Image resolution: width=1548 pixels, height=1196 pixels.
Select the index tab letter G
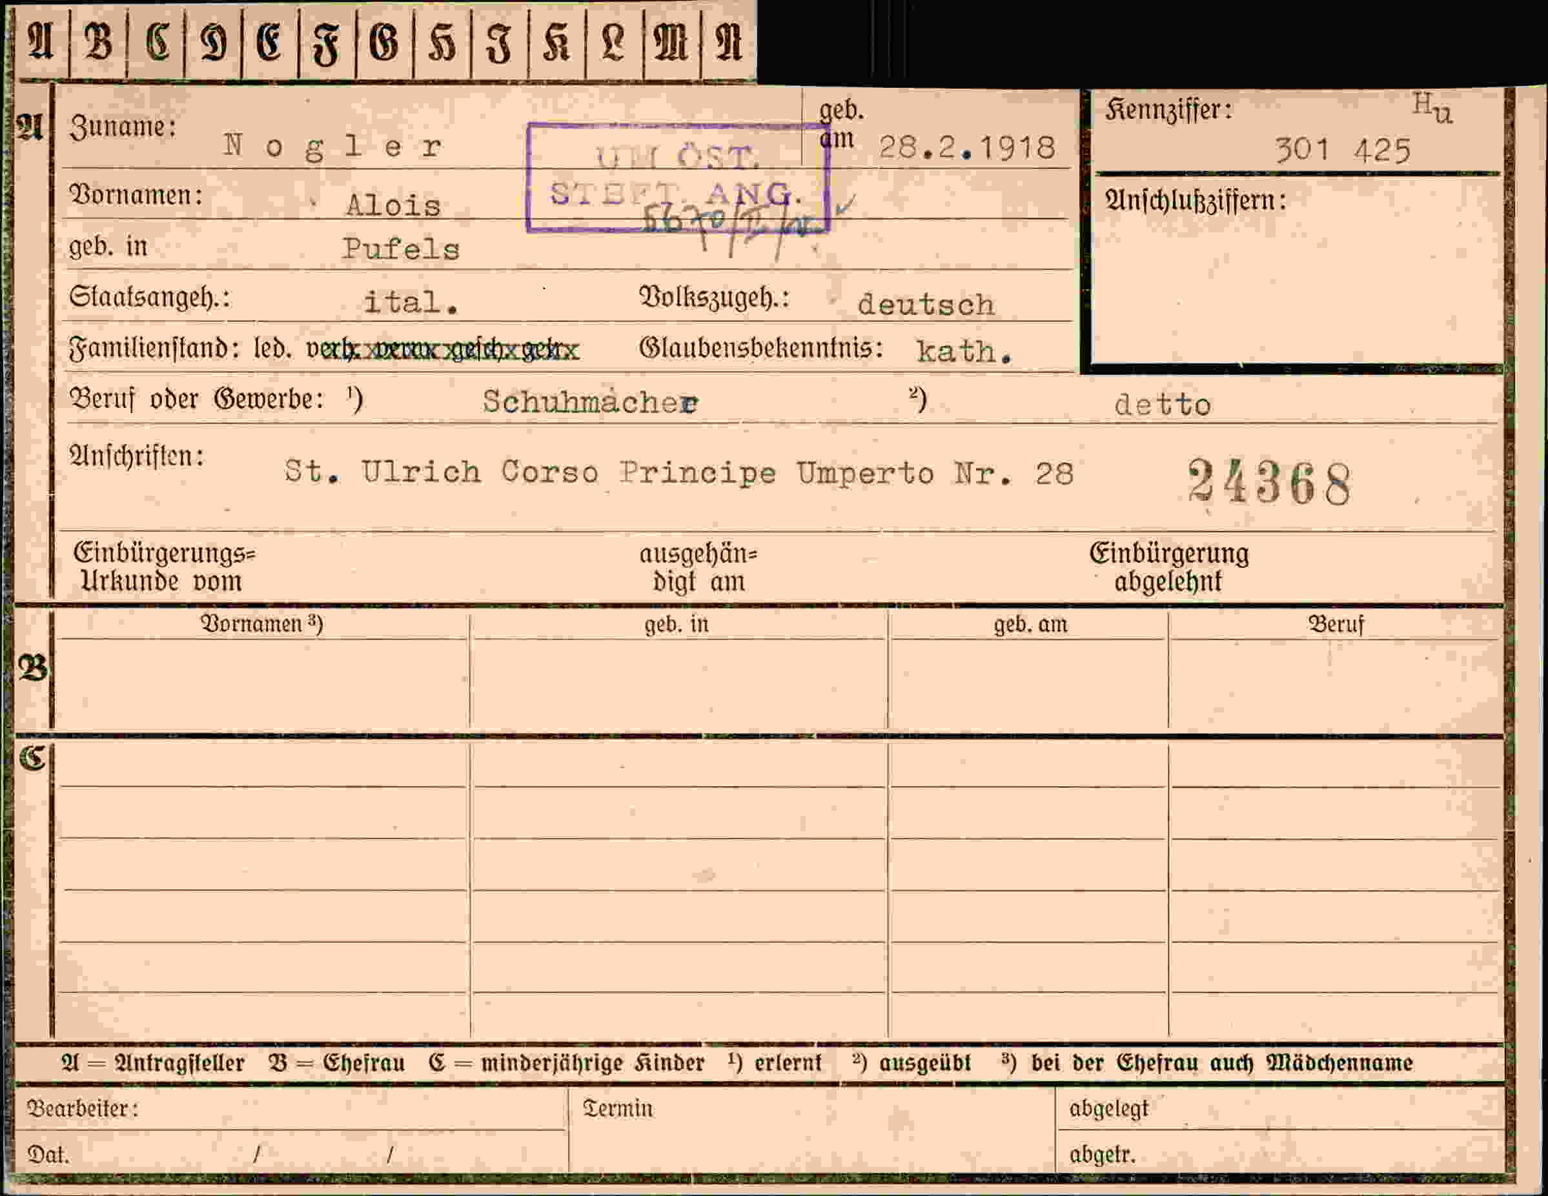click(x=384, y=42)
